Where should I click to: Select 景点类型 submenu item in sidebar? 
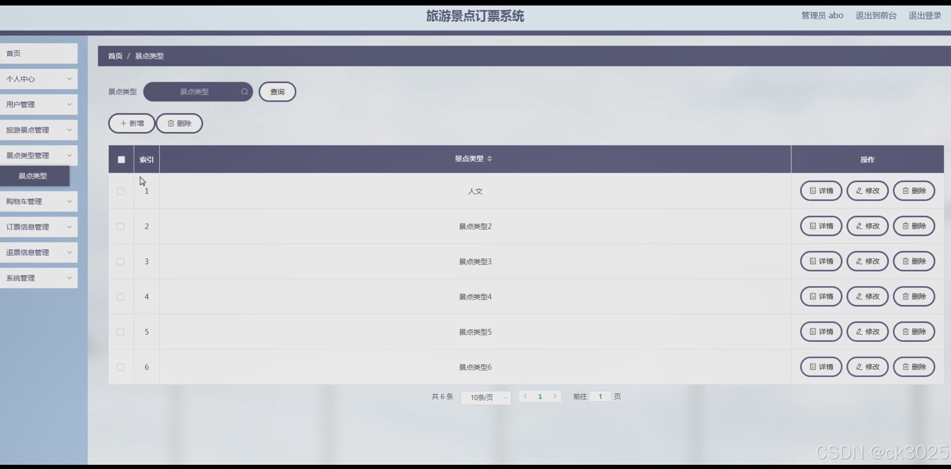click(33, 176)
